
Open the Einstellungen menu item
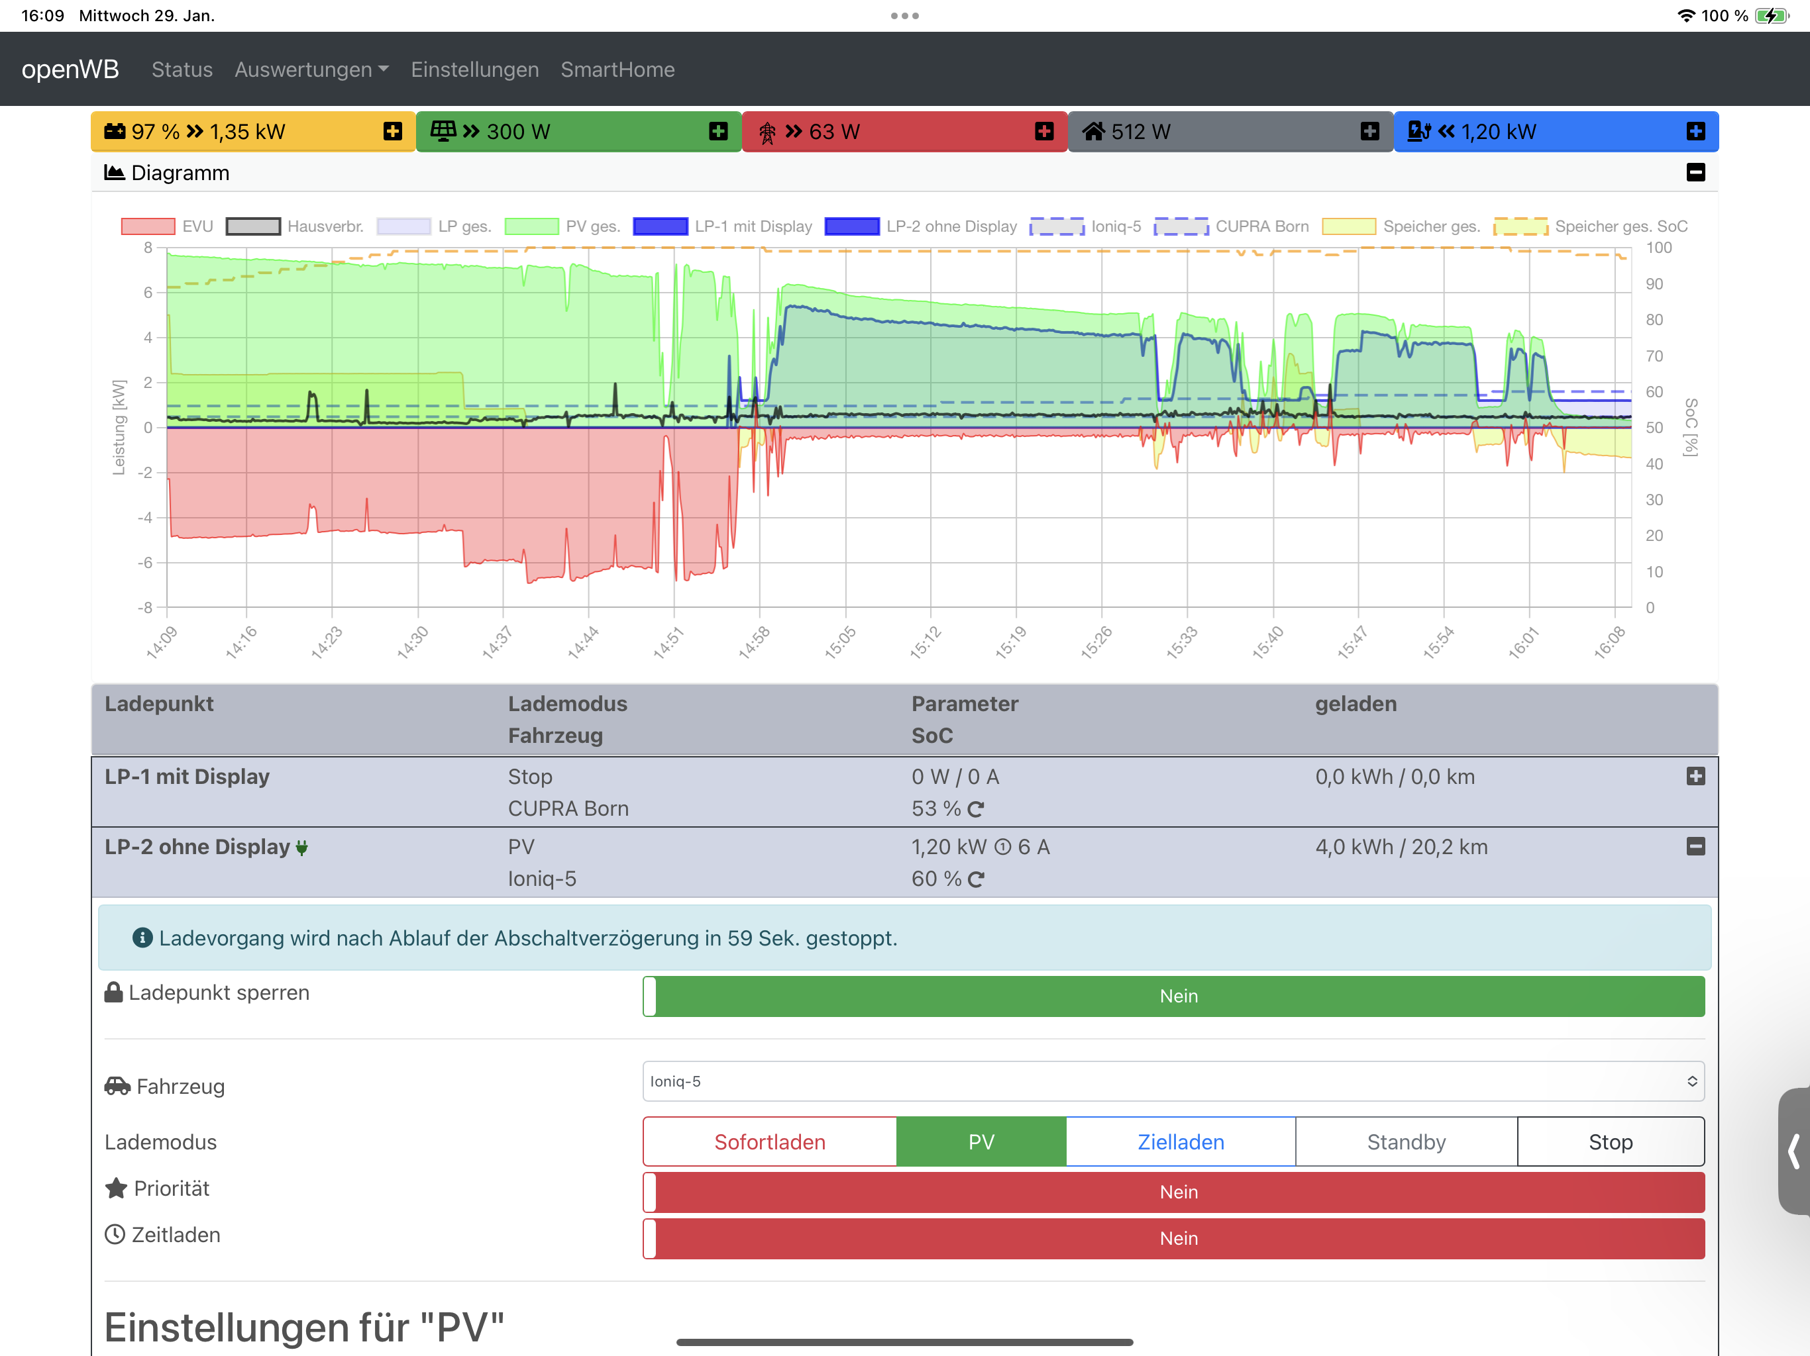click(x=474, y=70)
